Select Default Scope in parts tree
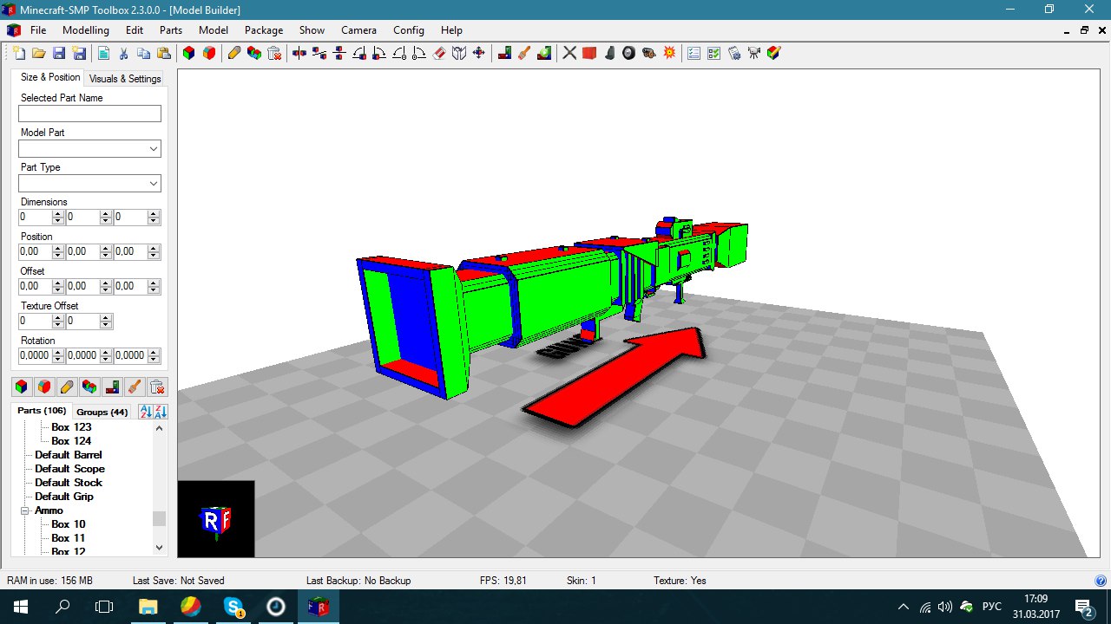 point(69,469)
